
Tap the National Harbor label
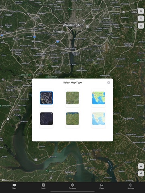point(76,54)
